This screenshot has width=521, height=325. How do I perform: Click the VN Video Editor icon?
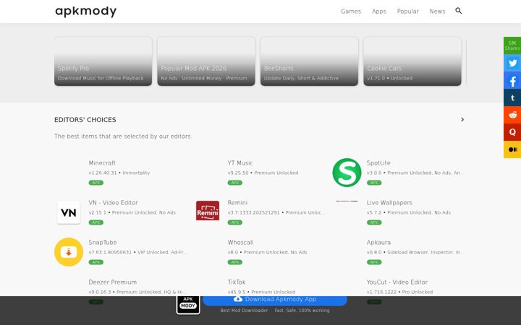pos(69,212)
